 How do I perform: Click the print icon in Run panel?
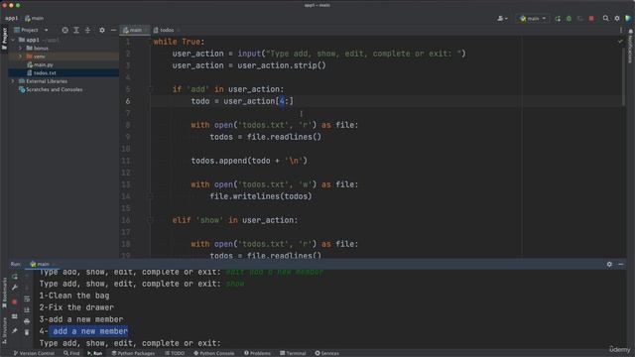coord(27,321)
